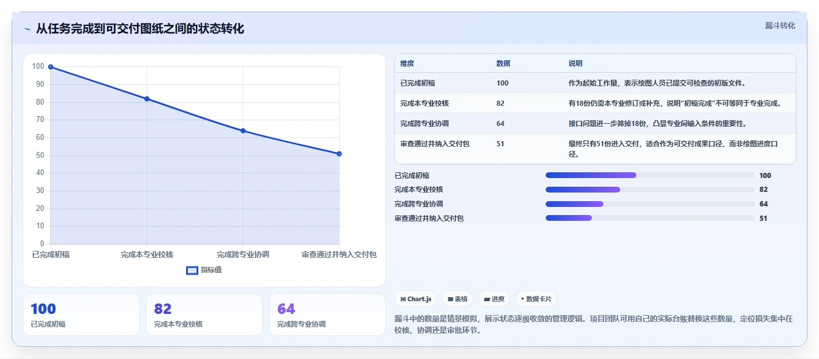Click the 完成跨专业协调 label in the progress list
Viewport: 819px width, 359px height.
pos(419,204)
